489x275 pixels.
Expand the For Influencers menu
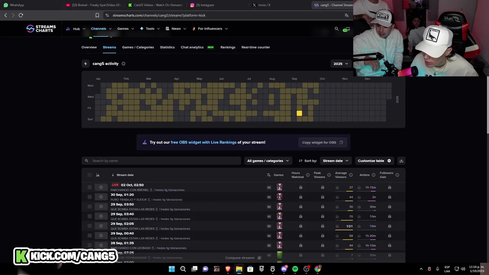210,29
